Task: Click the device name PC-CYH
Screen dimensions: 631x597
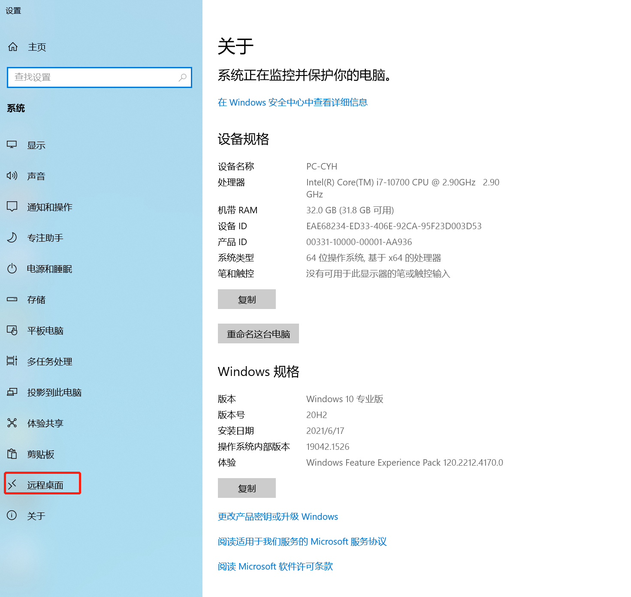Action: [322, 167]
